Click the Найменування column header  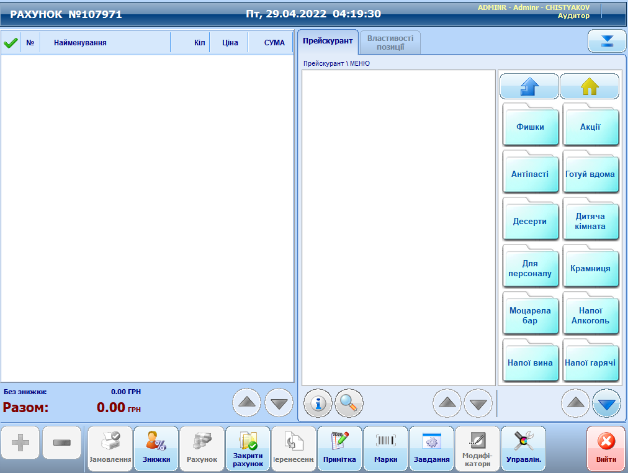click(80, 43)
